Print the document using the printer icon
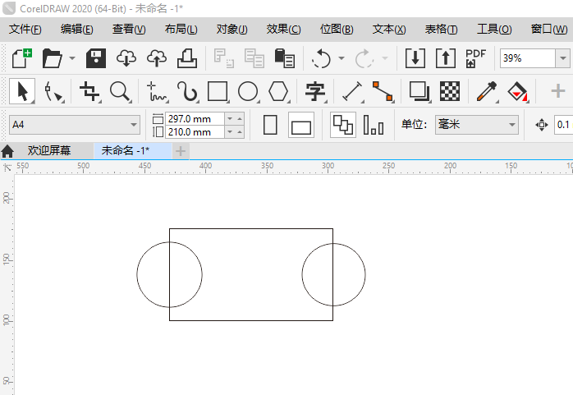This screenshot has height=395, width=573. (187, 58)
